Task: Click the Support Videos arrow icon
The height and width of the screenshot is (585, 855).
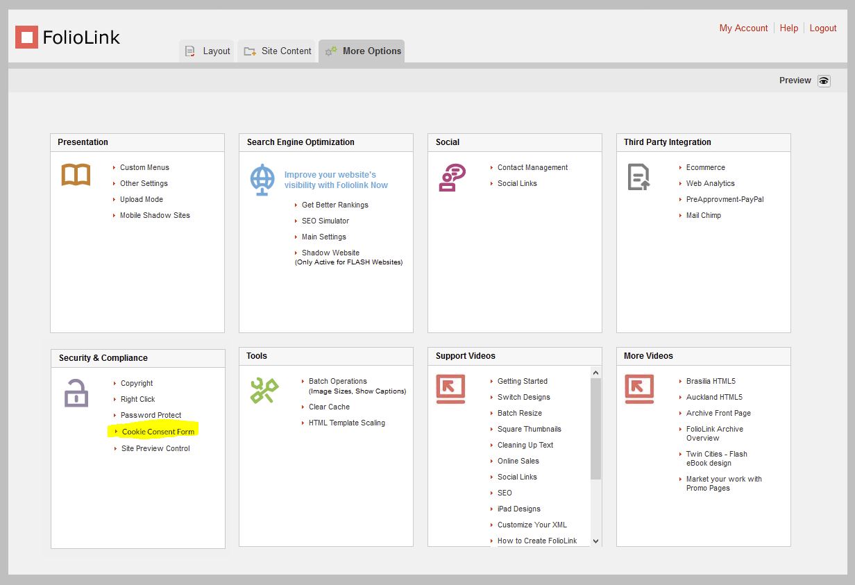Action: click(450, 389)
